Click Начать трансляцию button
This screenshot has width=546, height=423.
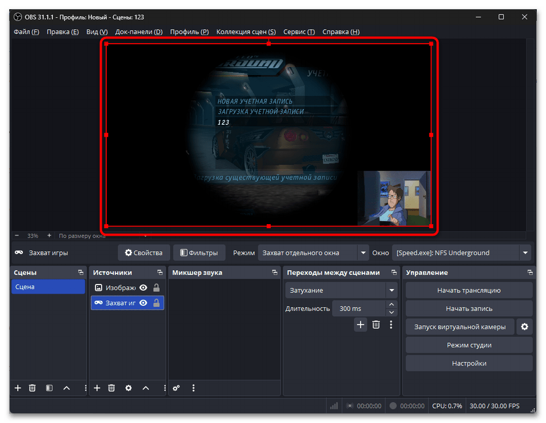click(x=469, y=290)
